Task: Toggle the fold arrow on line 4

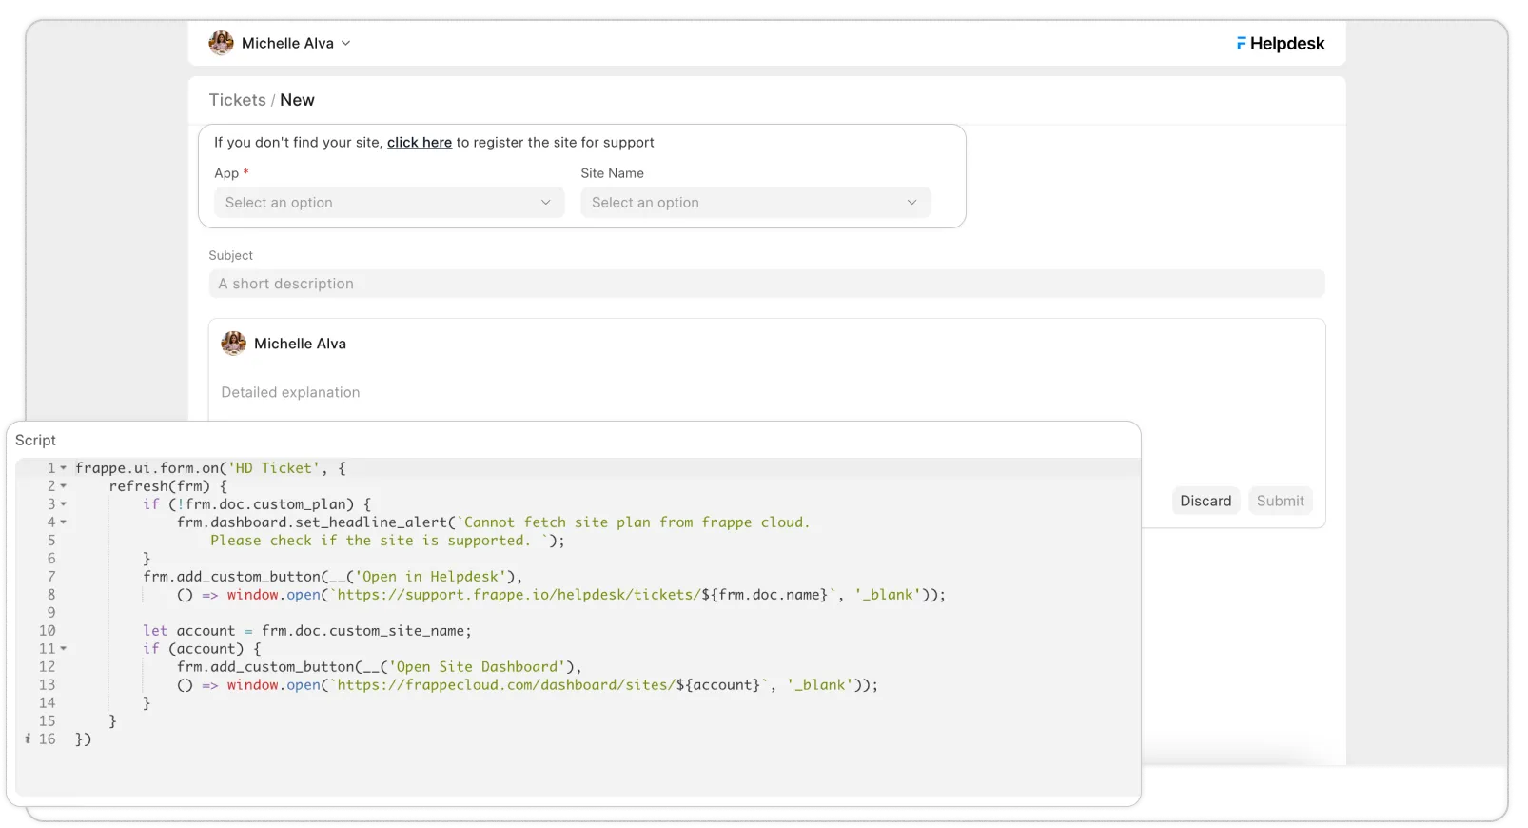Action: tap(64, 522)
